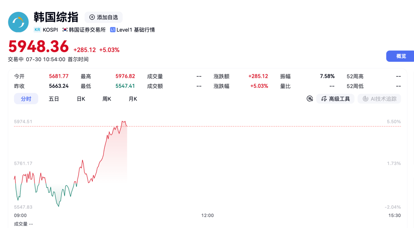The width and height of the screenshot is (414, 228).
Task: Click the intraday peak on the chart line
Action: click(x=123, y=121)
